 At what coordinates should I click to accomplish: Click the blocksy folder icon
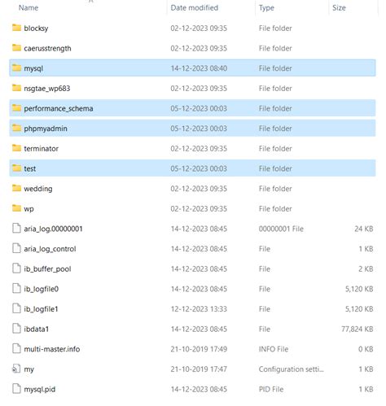[x=16, y=28]
